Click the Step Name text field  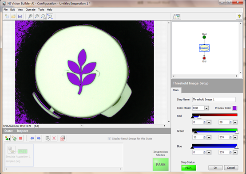point(214,100)
